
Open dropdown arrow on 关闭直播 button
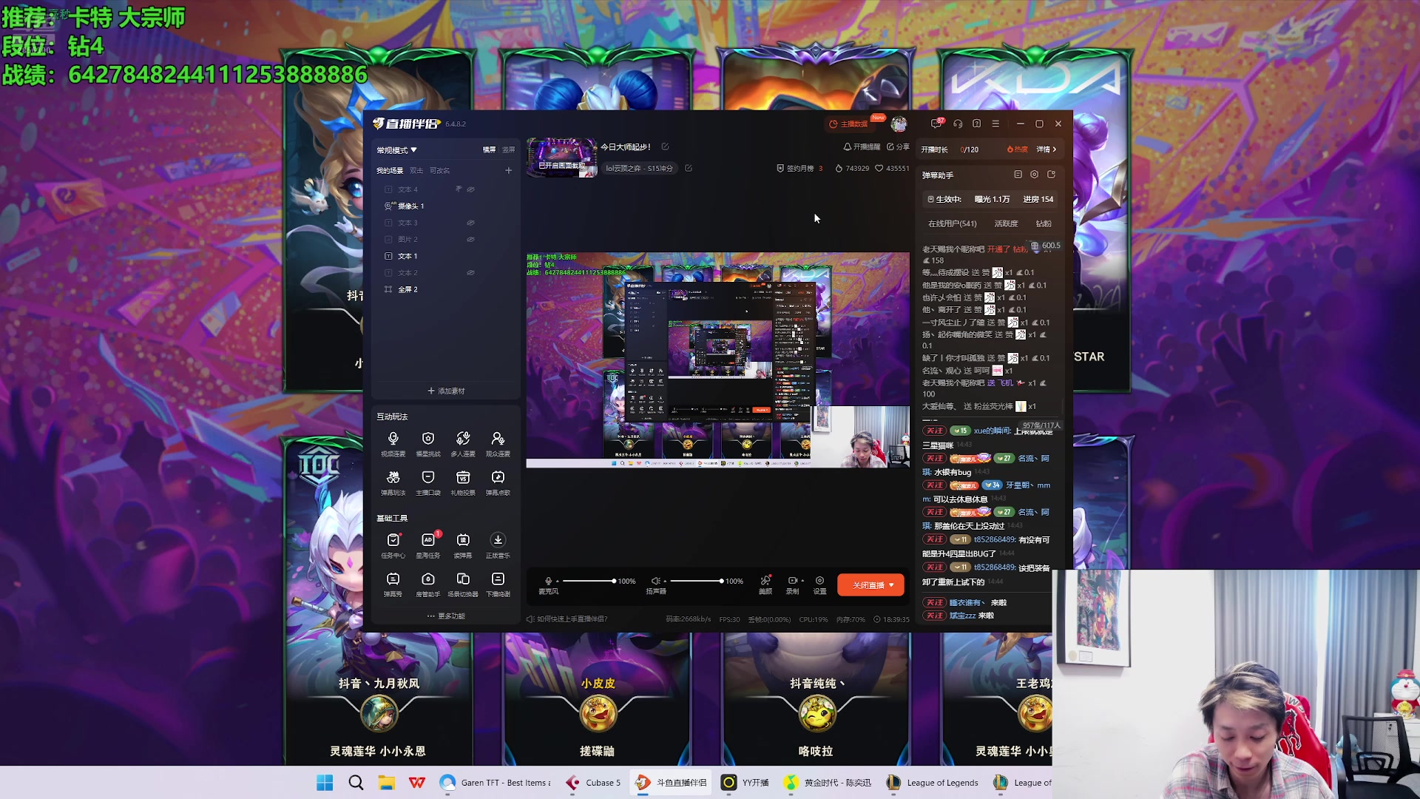click(891, 585)
